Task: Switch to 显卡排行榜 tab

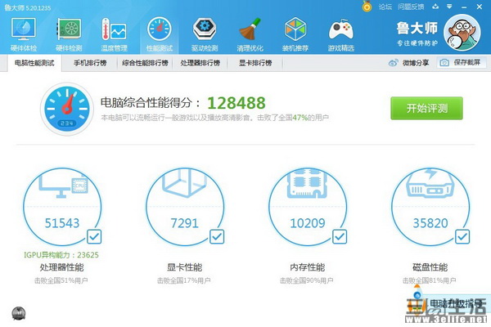Action: (x=255, y=63)
